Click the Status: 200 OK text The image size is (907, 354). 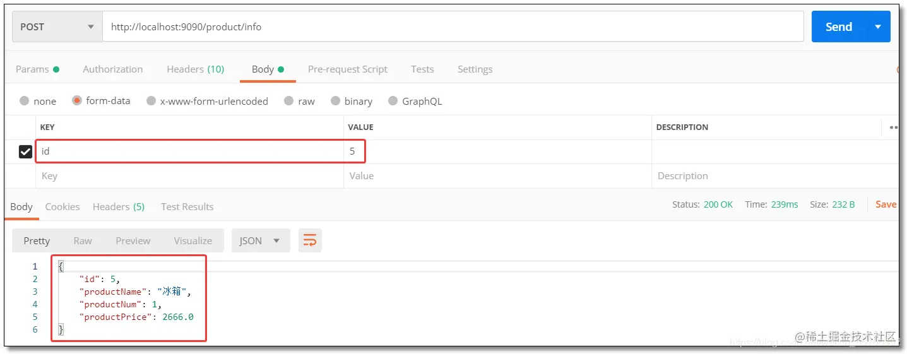point(702,204)
